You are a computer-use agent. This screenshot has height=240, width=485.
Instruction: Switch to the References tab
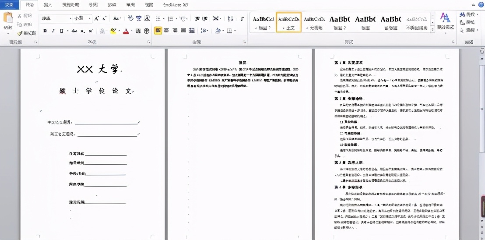click(93, 5)
